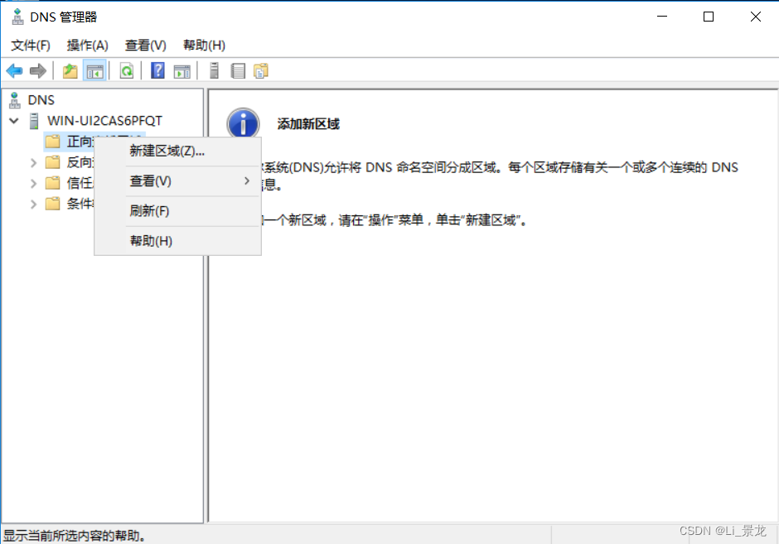
Task: Click the record list toolbar icon
Action: pos(238,71)
